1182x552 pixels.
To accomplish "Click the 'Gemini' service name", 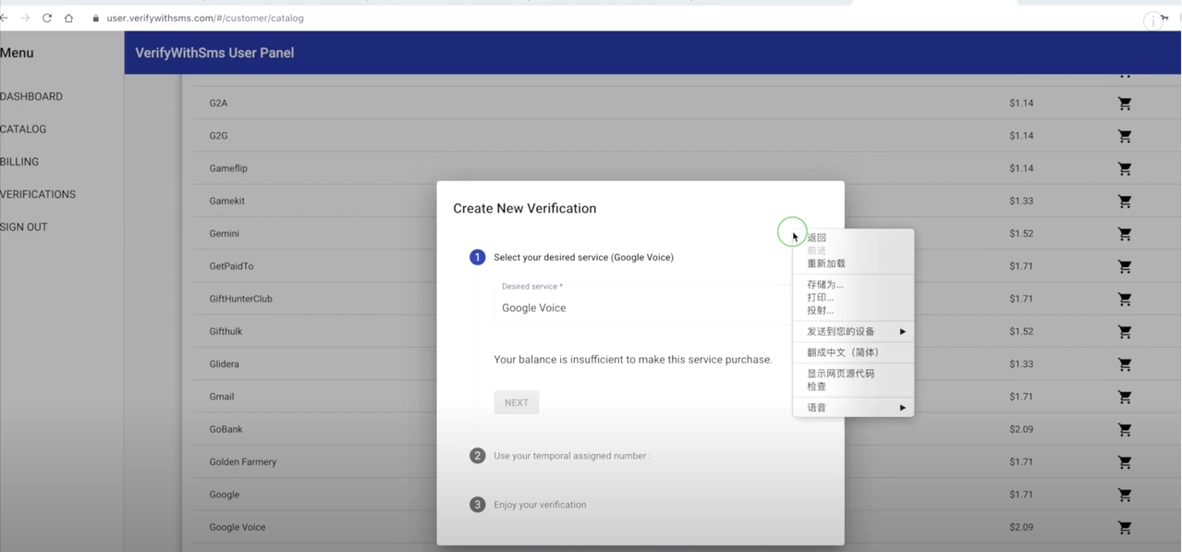I will click(x=224, y=234).
